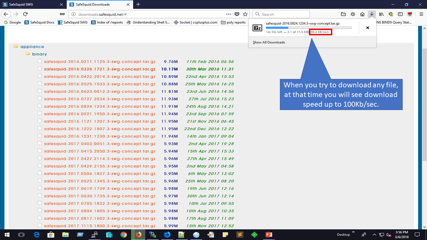Cancel the download with the X button
The height and width of the screenshot is (240, 427).
point(368,28)
